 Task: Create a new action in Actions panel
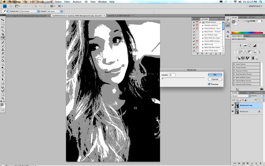[x=216, y=54]
